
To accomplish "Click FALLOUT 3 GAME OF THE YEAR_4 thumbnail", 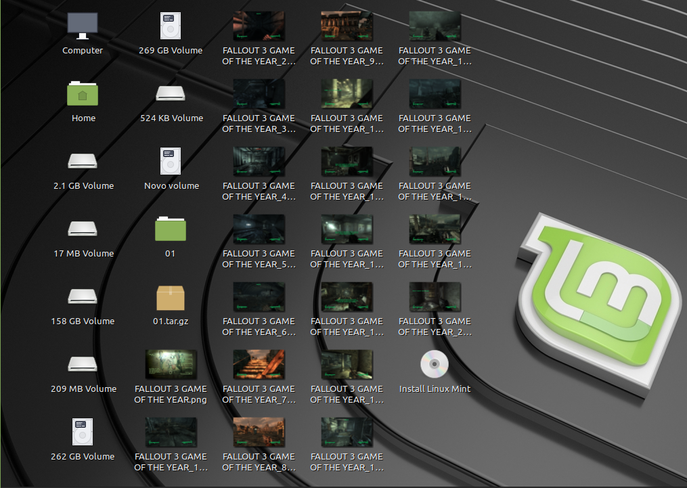I will [x=259, y=161].
